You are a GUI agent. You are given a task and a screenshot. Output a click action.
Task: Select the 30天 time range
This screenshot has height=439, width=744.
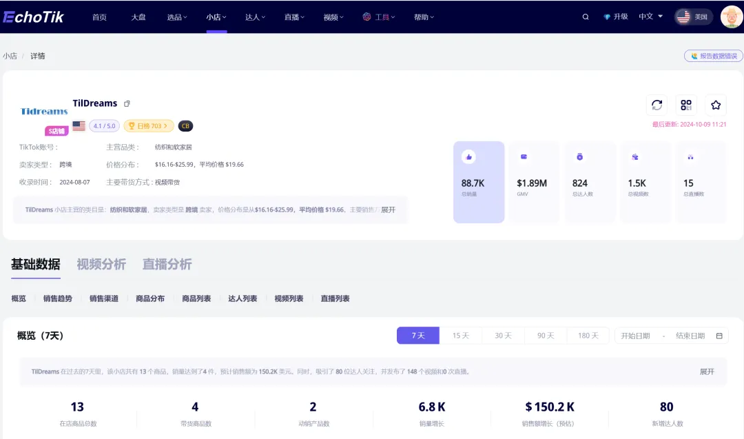pyautogui.click(x=503, y=336)
